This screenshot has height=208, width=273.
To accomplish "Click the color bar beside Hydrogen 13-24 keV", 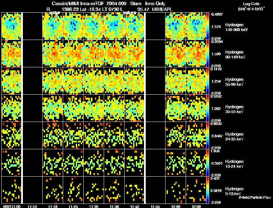I will [x=207, y=163].
